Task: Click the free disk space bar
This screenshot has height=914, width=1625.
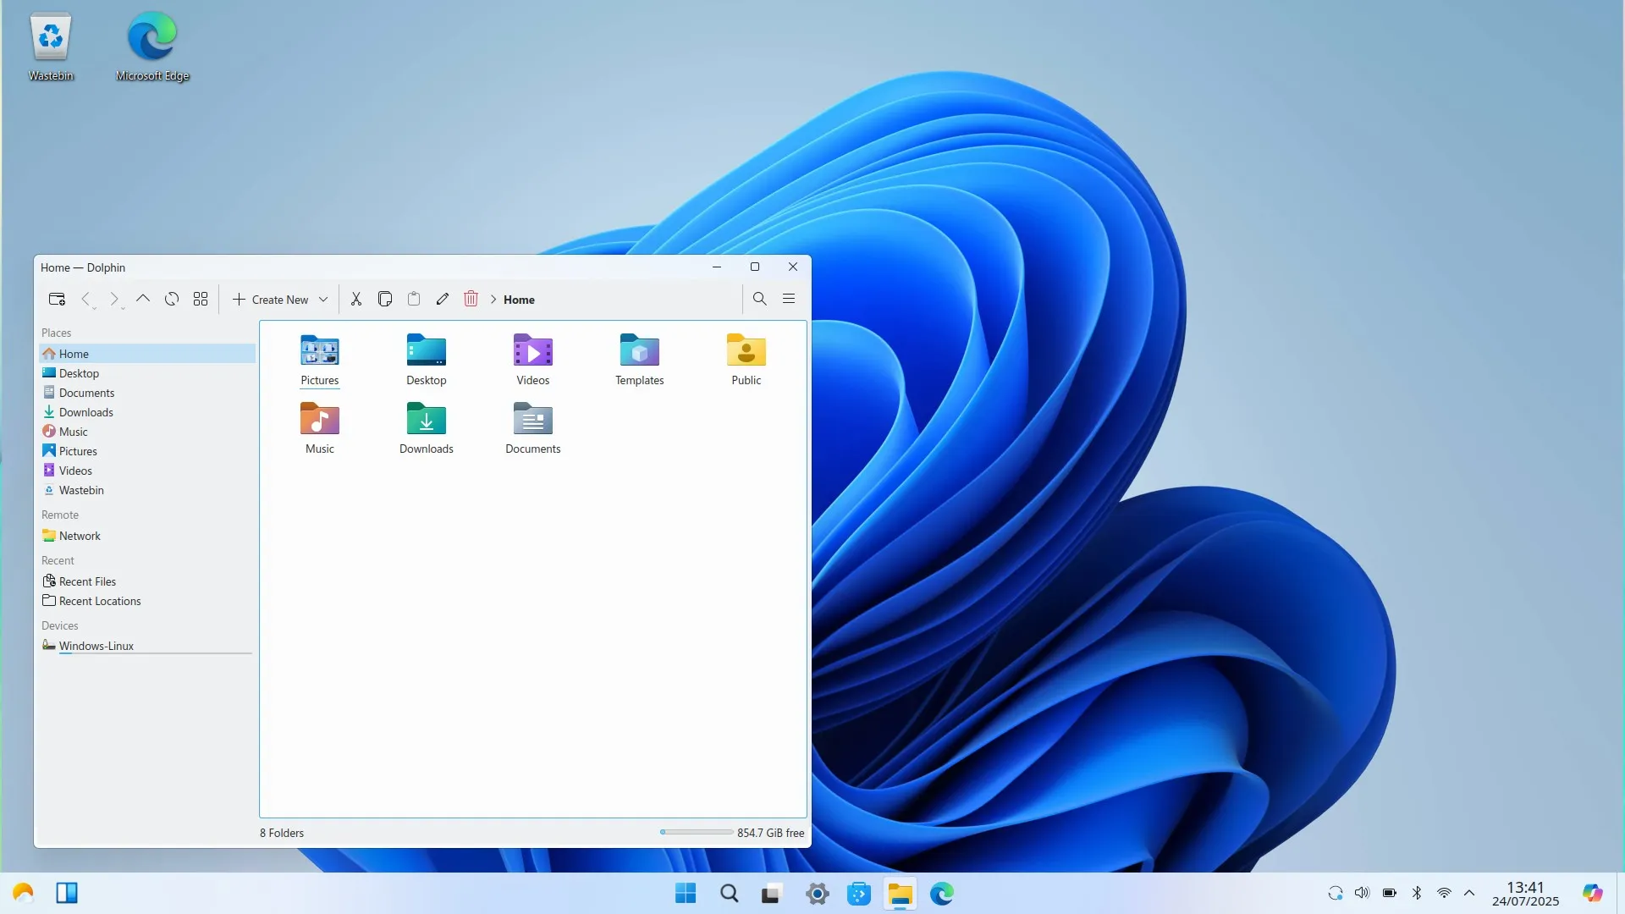Action: [697, 833]
